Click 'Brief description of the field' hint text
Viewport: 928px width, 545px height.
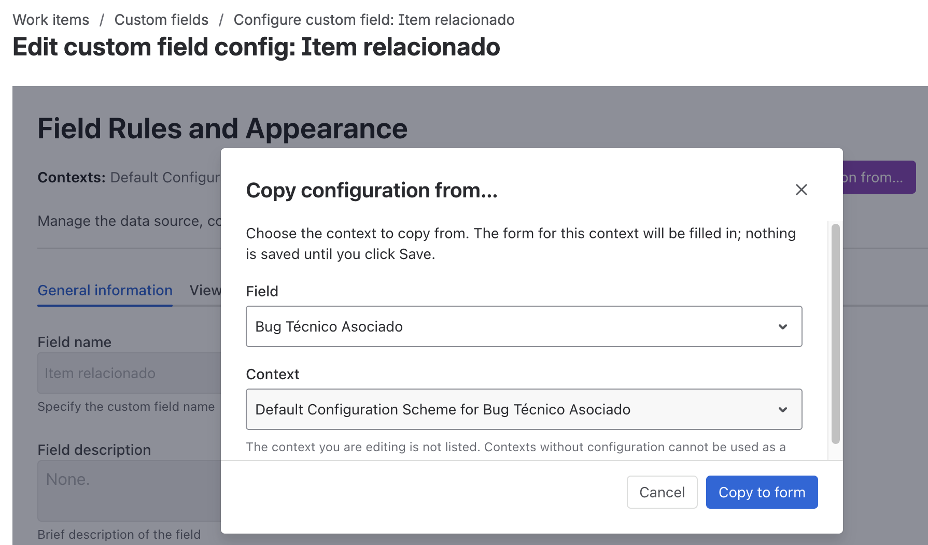[x=119, y=534]
